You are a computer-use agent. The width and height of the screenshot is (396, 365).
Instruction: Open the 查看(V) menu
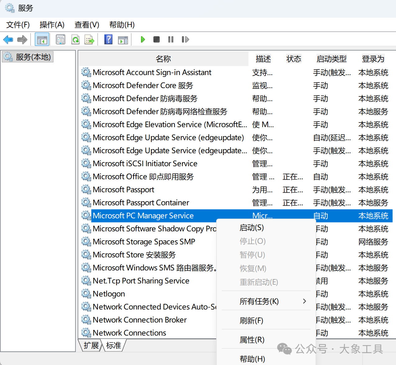pos(87,25)
